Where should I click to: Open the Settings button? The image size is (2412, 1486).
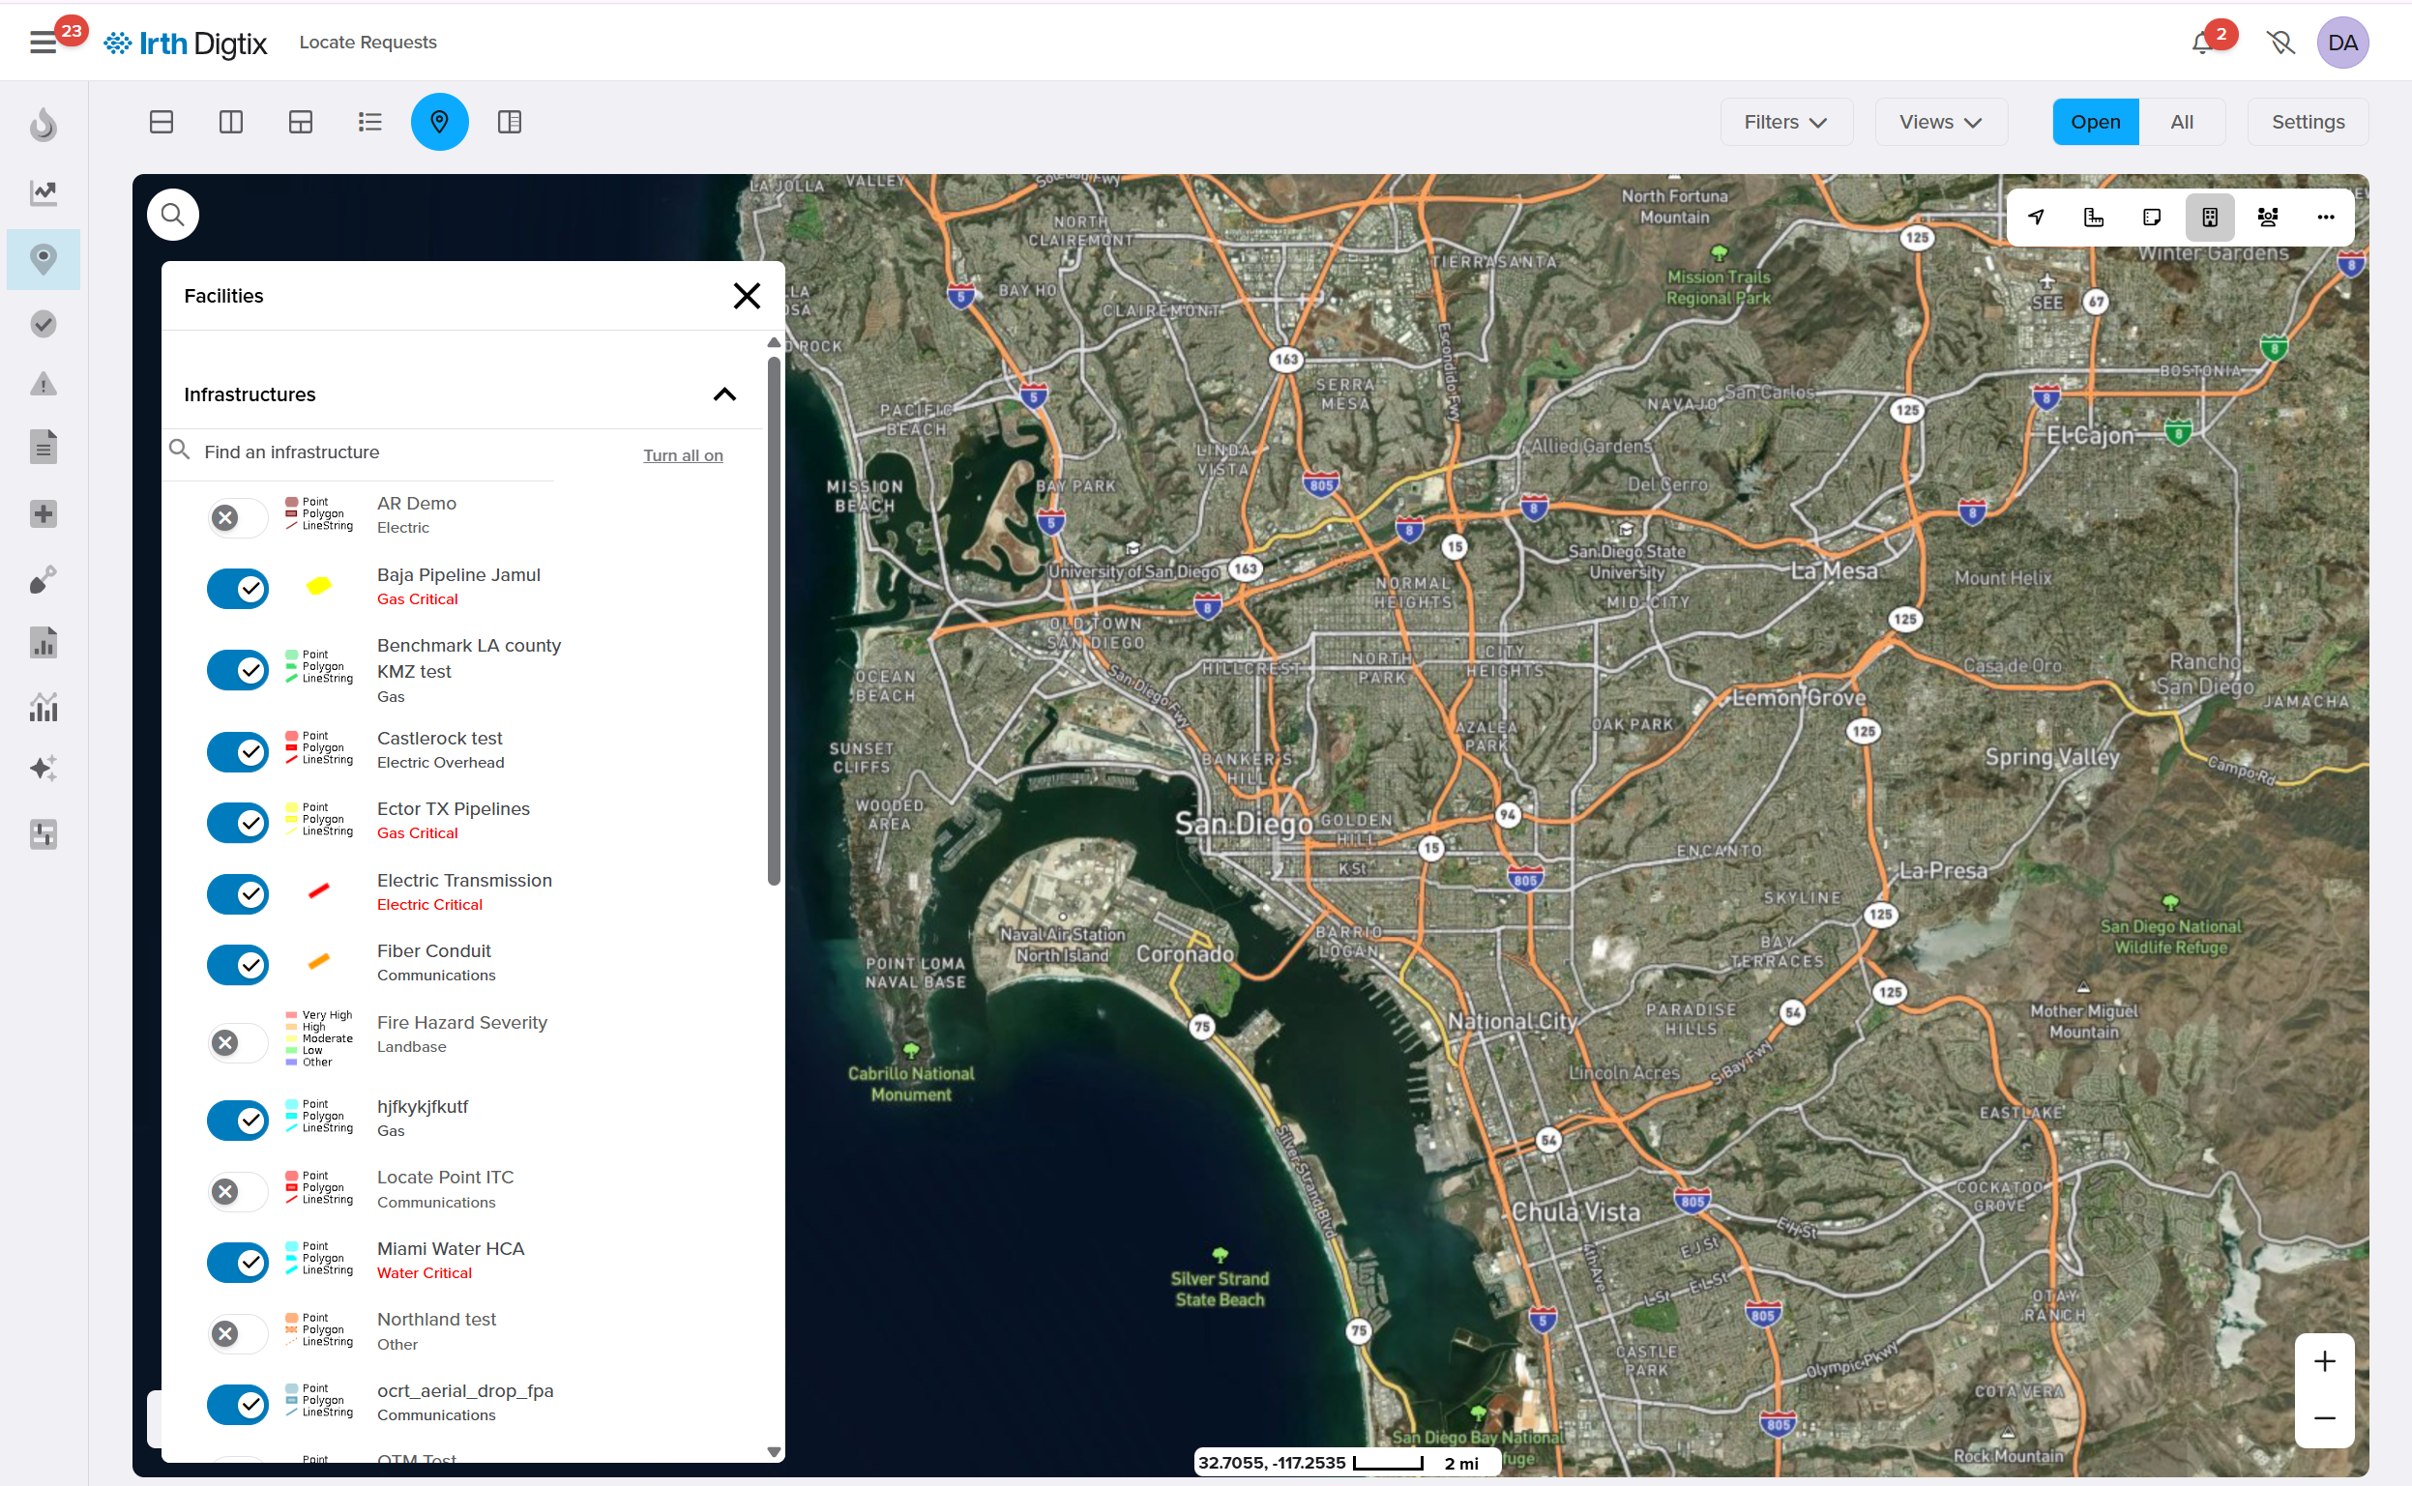point(2307,122)
